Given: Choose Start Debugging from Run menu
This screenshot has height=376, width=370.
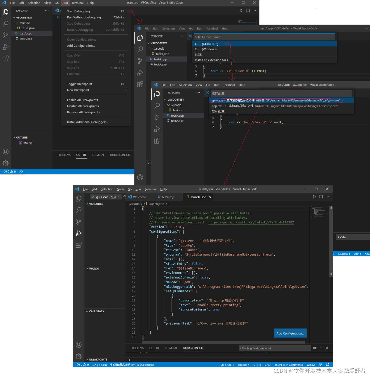Looking at the screenshot, I should [x=95, y=11].
